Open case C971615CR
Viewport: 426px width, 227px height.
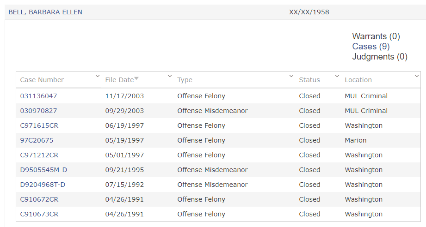(39, 125)
